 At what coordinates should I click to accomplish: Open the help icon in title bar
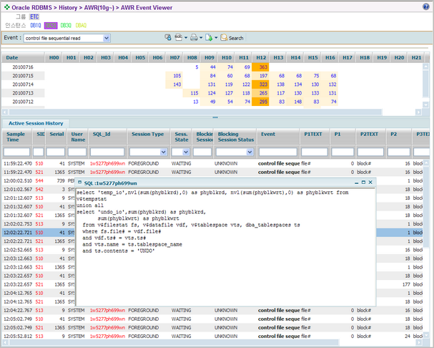[425, 6]
